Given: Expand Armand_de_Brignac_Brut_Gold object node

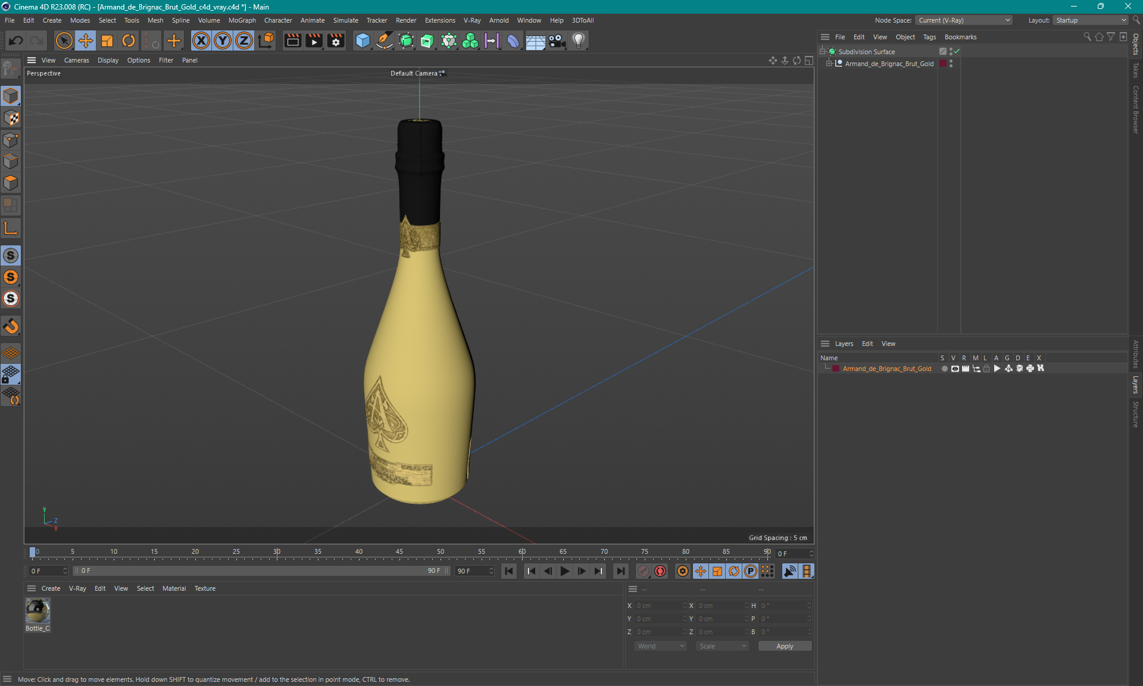Looking at the screenshot, I should pyautogui.click(x=829, y=64).
